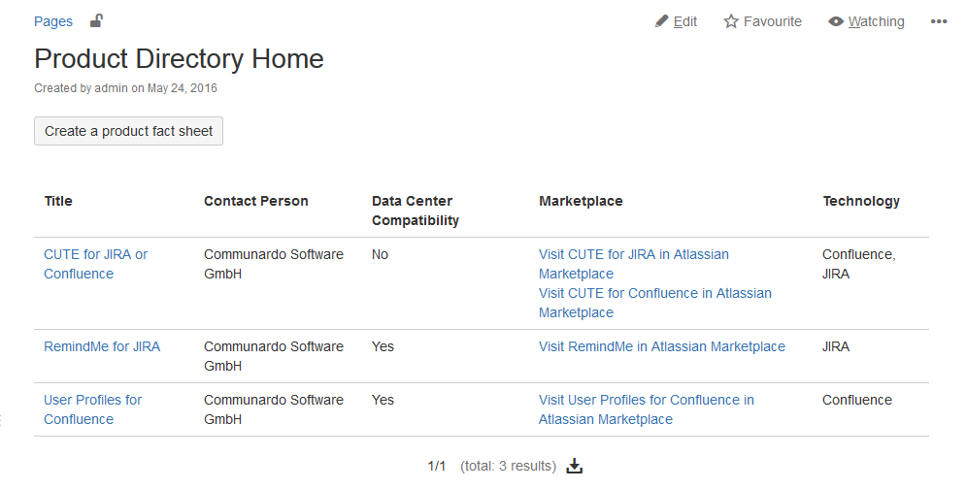The image size is (966, 489).
Task: Click the Yes cell in User Profiles row
Action: (x=383, y=401)
